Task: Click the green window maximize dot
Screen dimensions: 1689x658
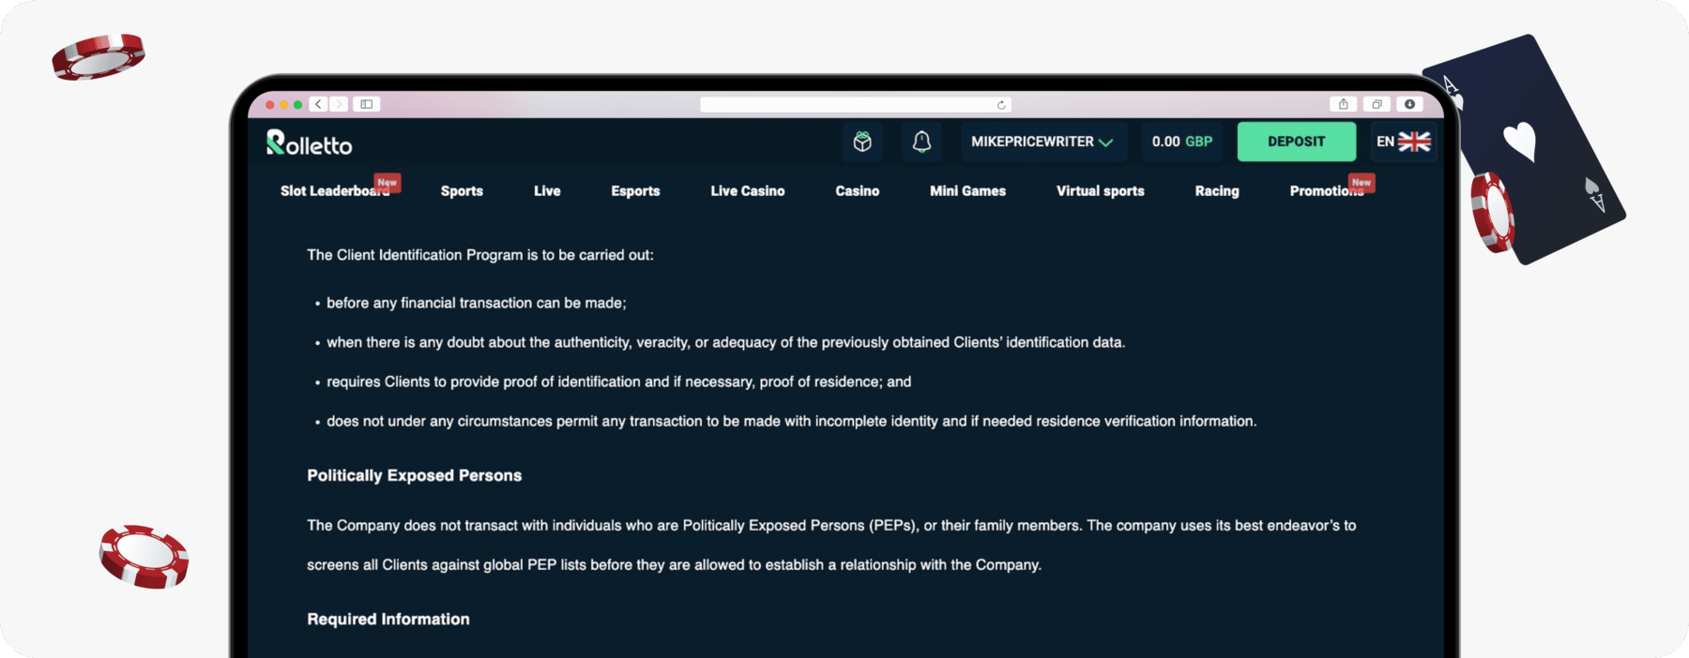Action: click(297, 105)
